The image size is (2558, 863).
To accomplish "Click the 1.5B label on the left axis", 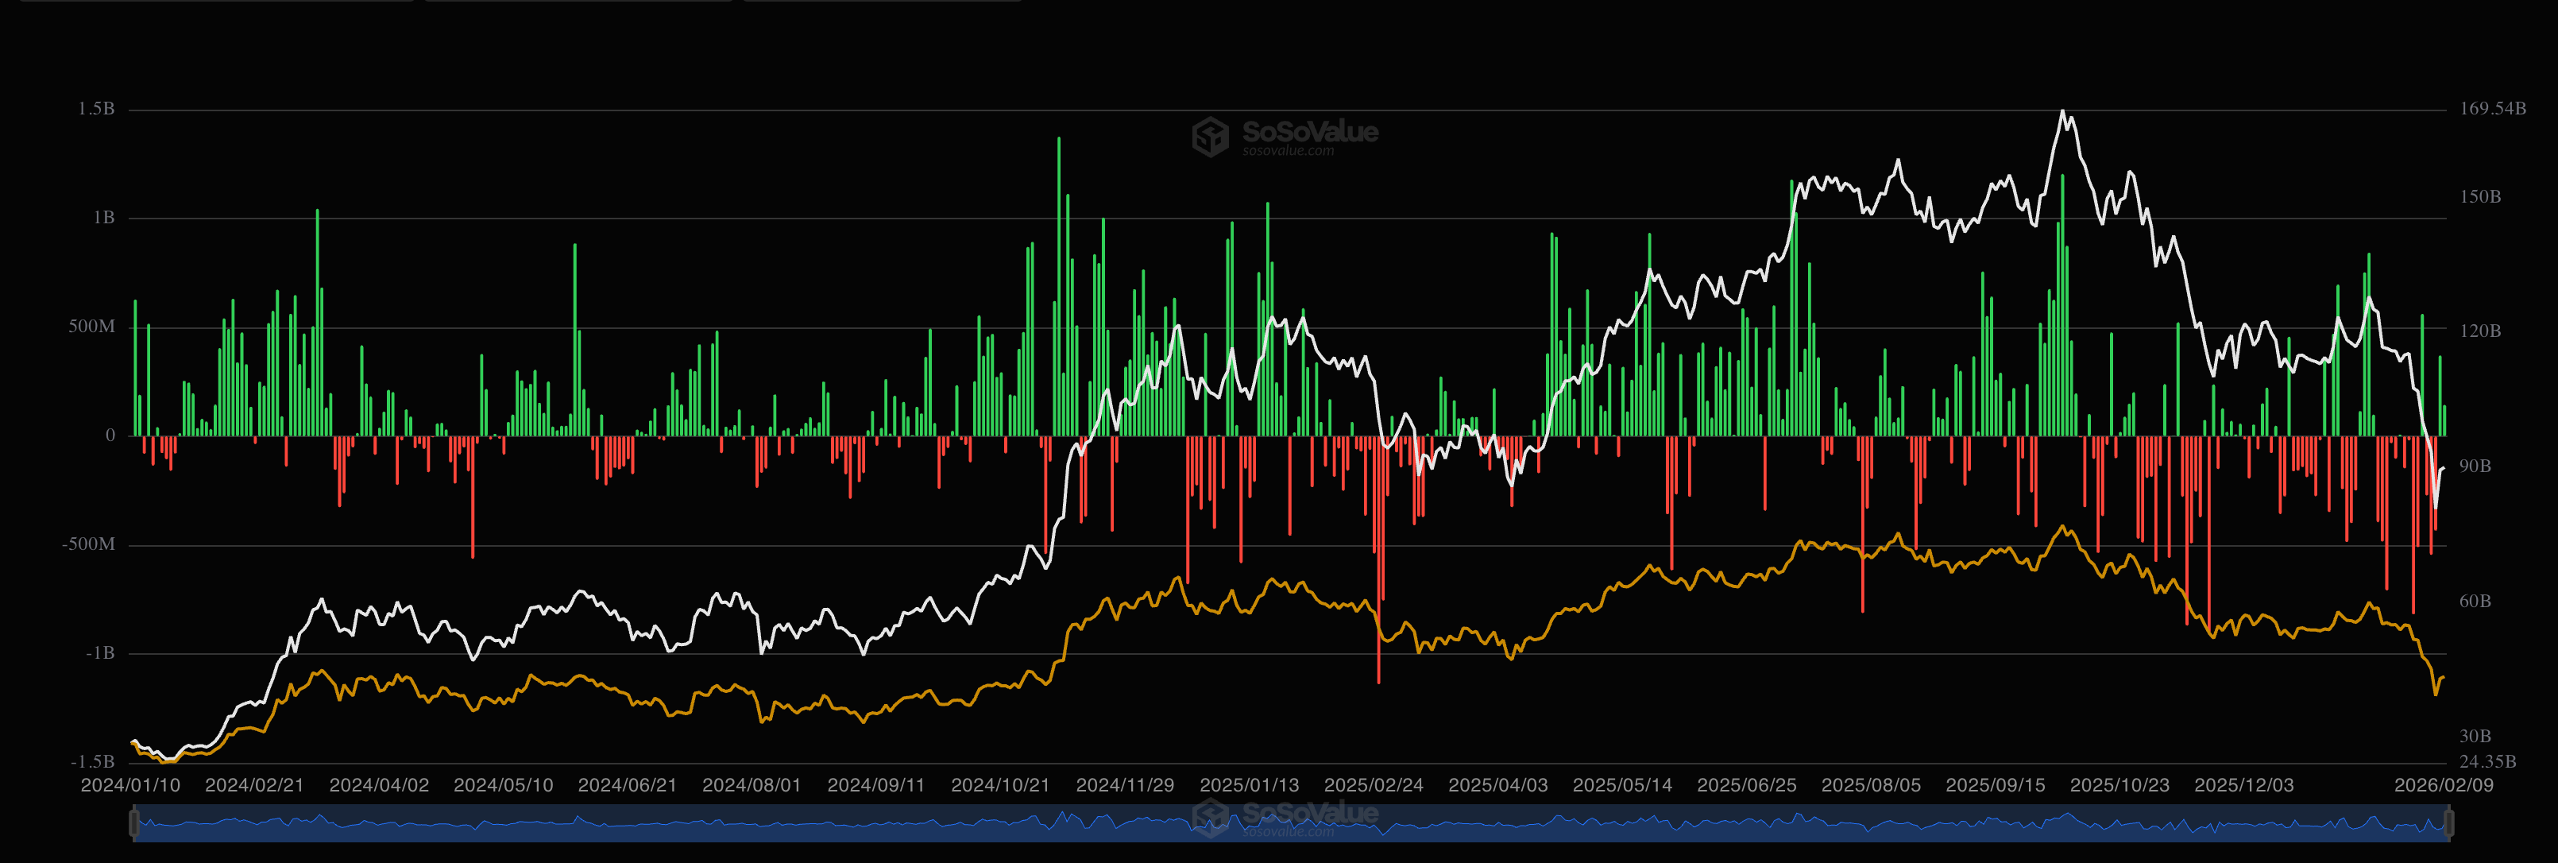I will point(96,109).
